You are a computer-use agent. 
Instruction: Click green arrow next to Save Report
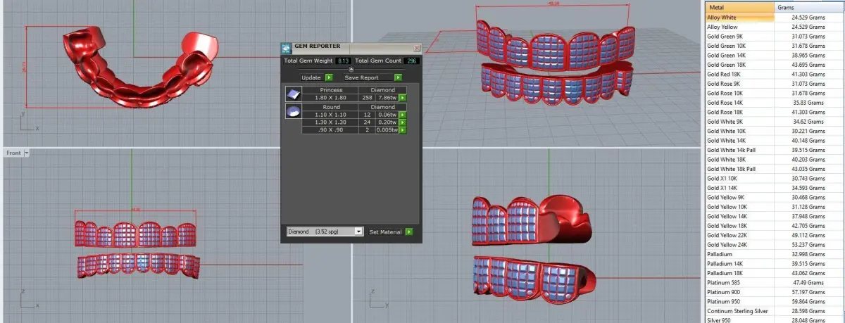click(398, 77)
